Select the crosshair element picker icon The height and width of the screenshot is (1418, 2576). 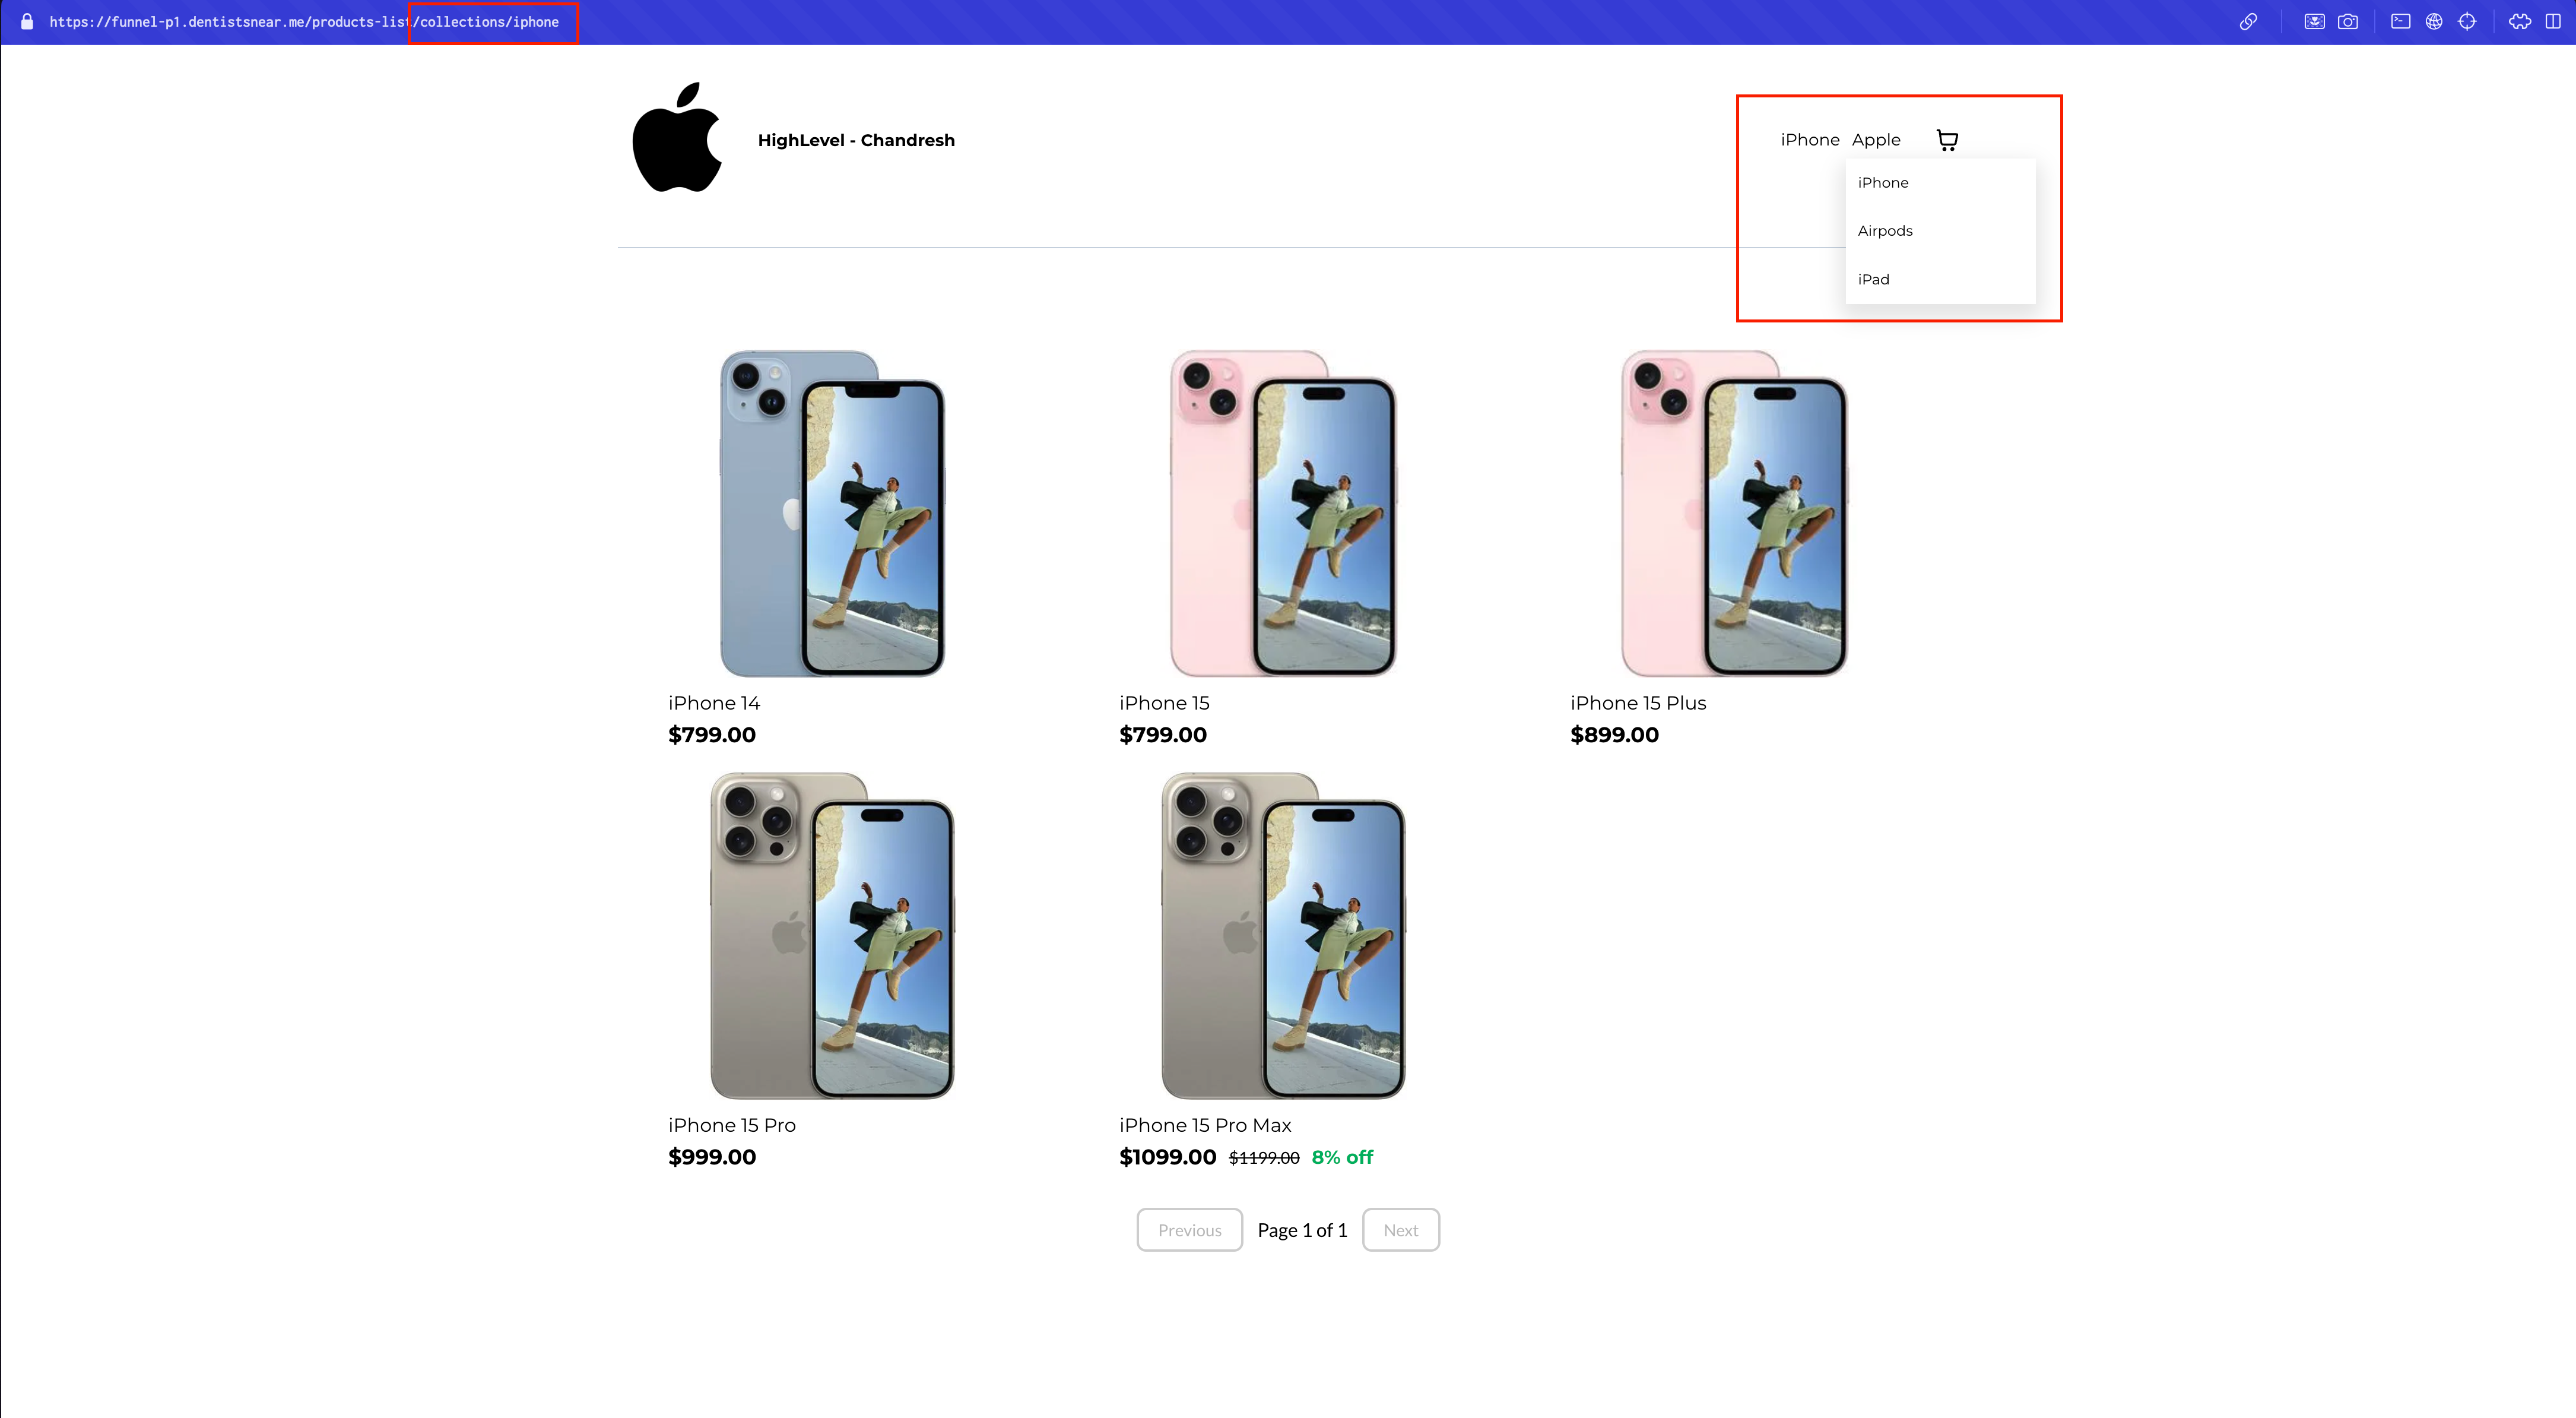click(x=2467, y=21)
